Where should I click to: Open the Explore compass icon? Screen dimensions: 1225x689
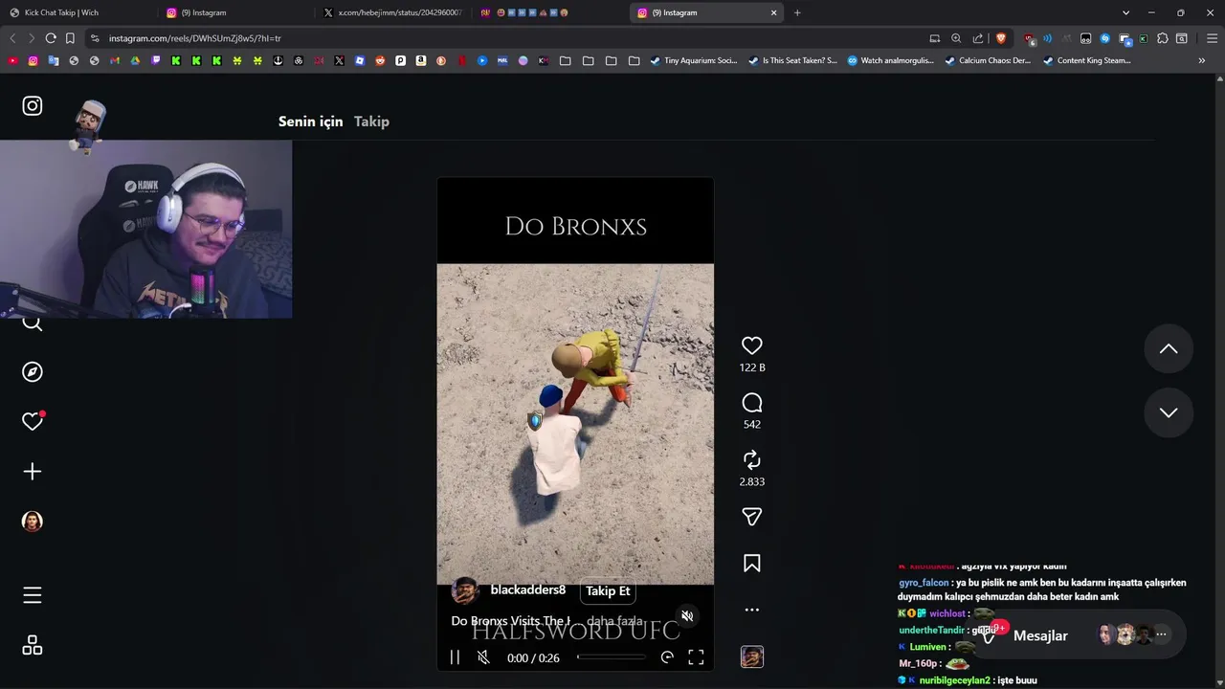[33, 371]
